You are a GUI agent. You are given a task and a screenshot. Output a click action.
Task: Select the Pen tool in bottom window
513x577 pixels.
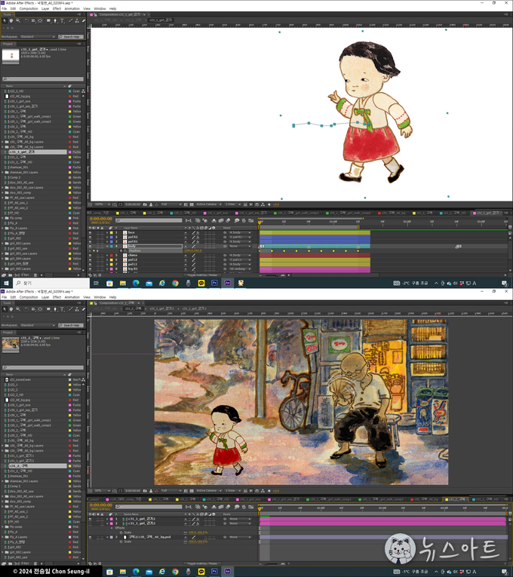[55, 309]
